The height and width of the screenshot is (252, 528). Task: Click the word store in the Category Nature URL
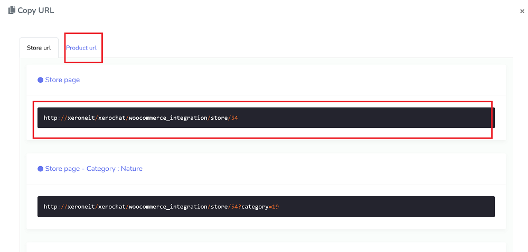point(219,207)
